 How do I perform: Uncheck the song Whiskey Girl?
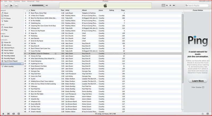29,28
